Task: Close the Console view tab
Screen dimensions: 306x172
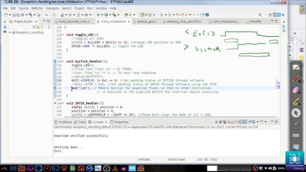Action: coord(106,122)
